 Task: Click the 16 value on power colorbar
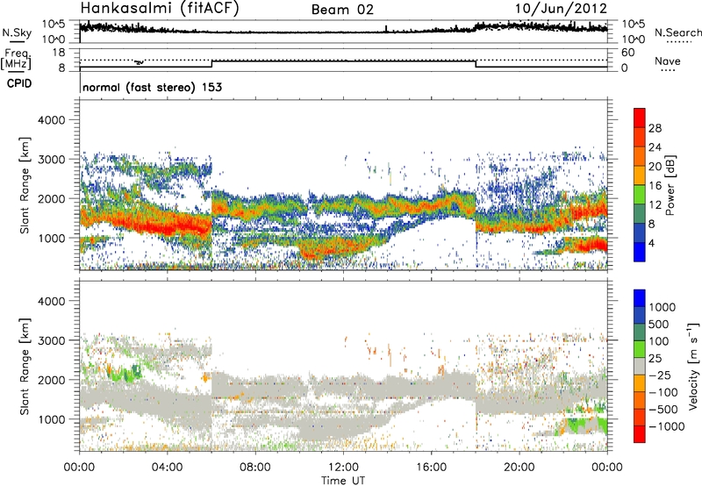(655, 186)
